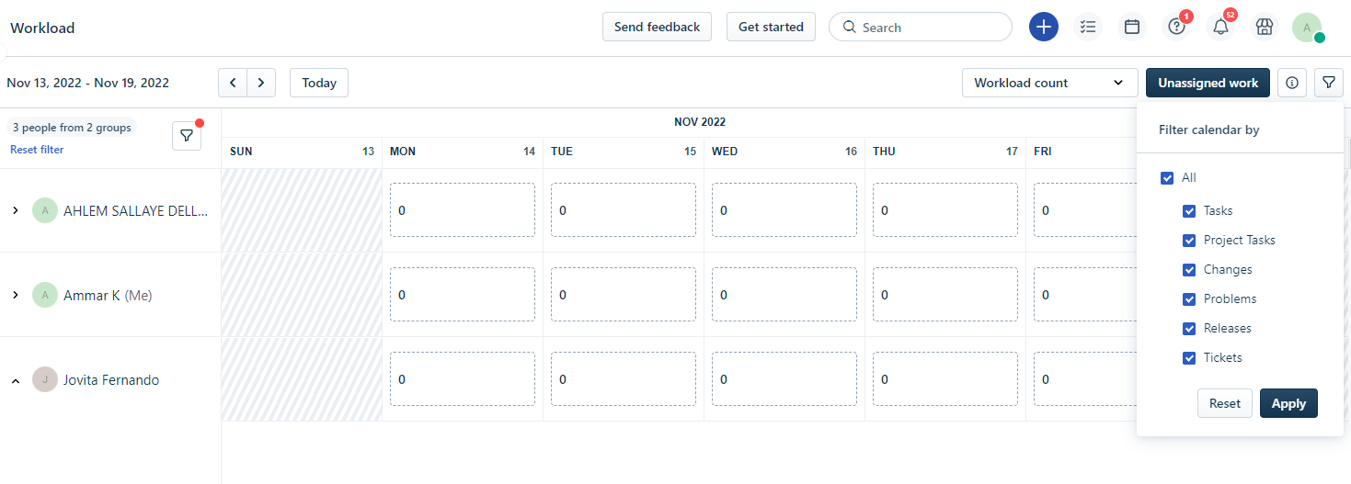
Task: Apply the calendar filter
Action: click(1288, 403)
